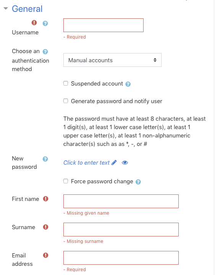
Task: Open help for authentication method
Action: [45, 52]
